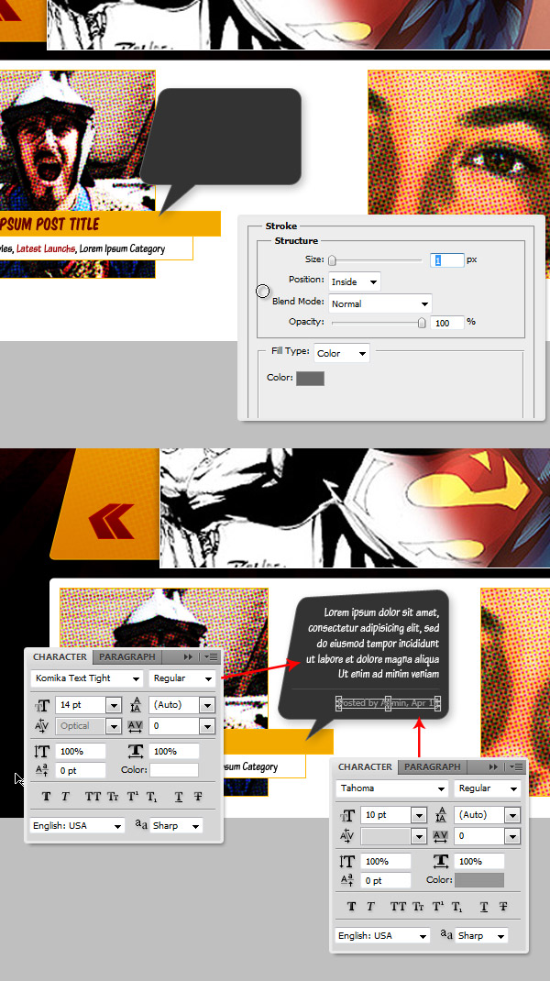The width and height of the screenshot is (550, 981).
Task: Select CHARACTER tab in Tahoma panel
Action: pyautogui.click(x=366, y=766)
